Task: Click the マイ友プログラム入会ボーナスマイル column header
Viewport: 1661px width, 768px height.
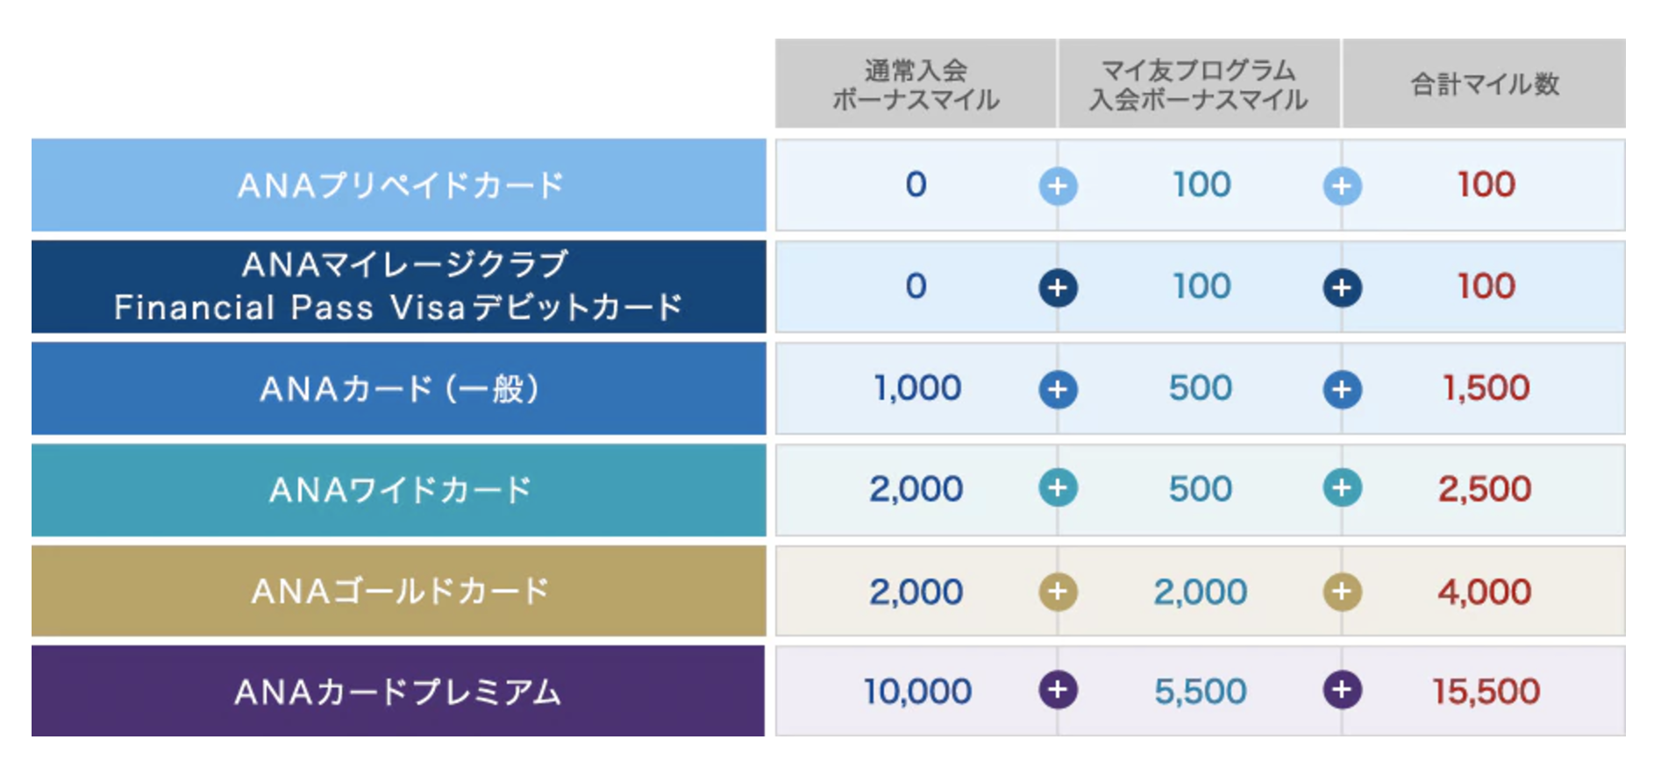Action: [x=1199, y=84]
